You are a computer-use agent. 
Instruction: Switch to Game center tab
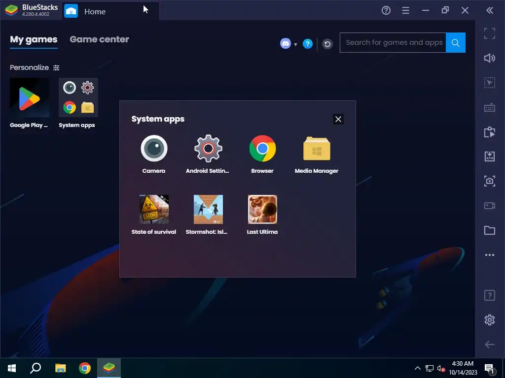coord(99,39)
